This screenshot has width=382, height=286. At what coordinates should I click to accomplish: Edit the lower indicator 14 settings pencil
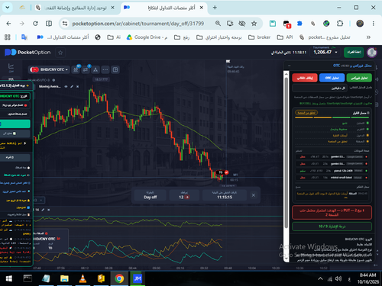[x=43, y=210]
